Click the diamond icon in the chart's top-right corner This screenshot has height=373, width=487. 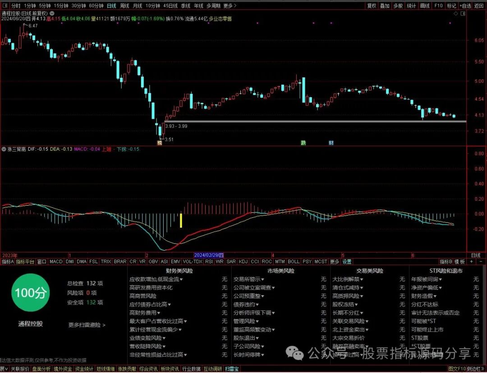coord(455,13)
